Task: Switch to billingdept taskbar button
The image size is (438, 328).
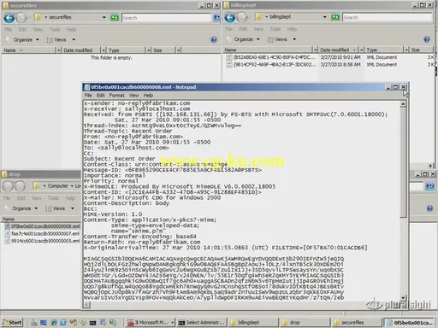Action: 254,322
